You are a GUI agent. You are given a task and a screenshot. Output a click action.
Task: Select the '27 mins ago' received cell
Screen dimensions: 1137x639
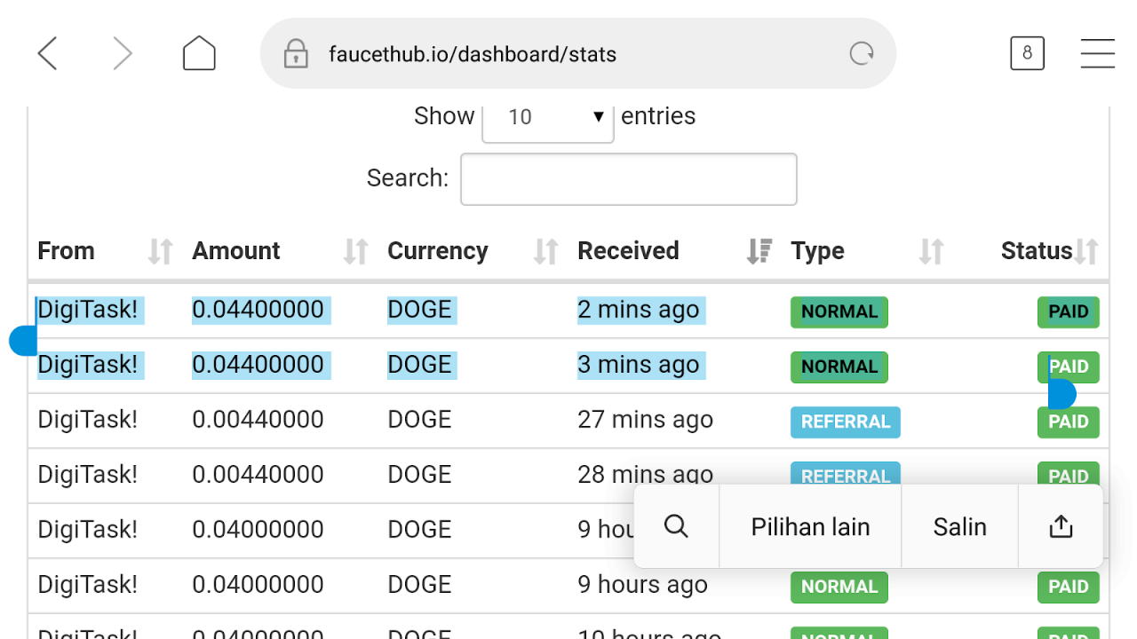click(646, 420)
